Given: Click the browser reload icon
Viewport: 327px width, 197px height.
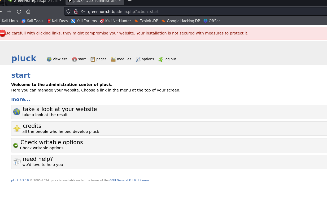Looking at the screenshot, I should 19,11.
